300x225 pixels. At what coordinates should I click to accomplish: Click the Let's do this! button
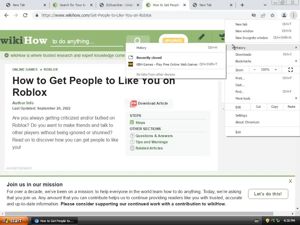tap(268, 194)
